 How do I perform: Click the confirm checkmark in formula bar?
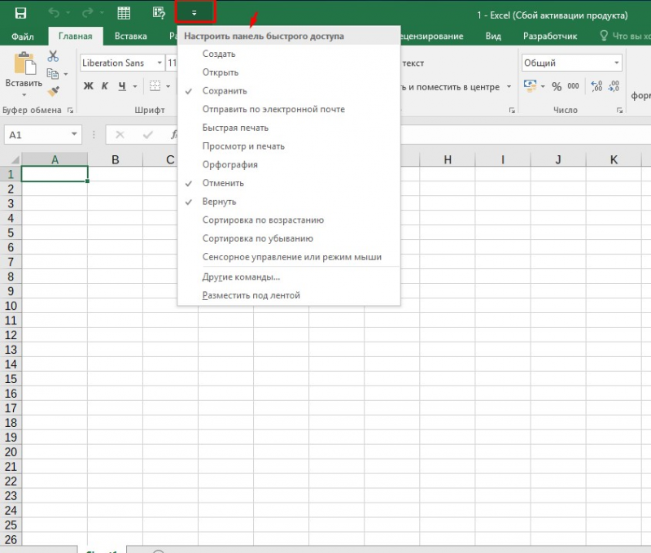148,135
